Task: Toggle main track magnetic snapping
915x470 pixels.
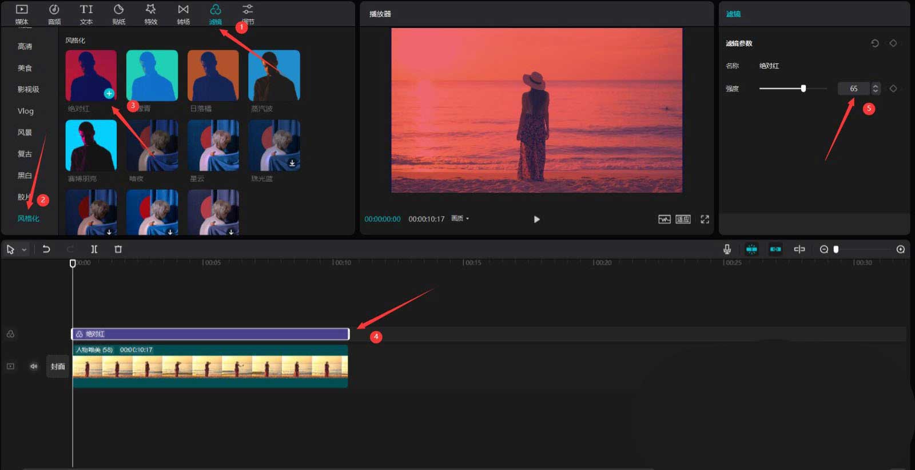Action: pyautogui.click(x=751, y=249)
